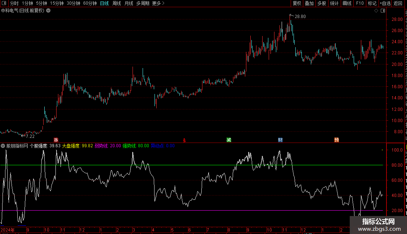Click the 中科电气(日线.前复权) title
Image resolution: width=407 pixels, height=234 pixels.
[23, 11]
